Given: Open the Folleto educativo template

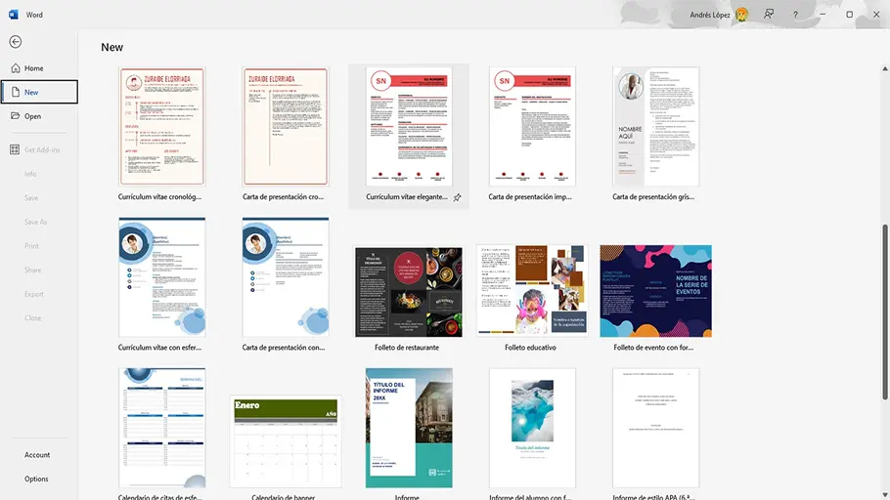Looking at the screenshot, I should (530, 290).
